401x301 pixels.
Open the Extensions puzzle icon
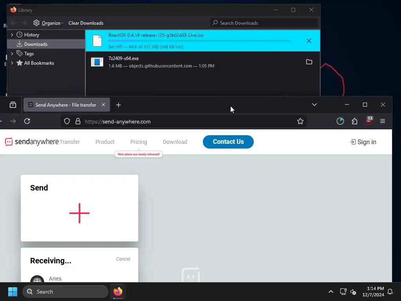[x=354, y=121]
